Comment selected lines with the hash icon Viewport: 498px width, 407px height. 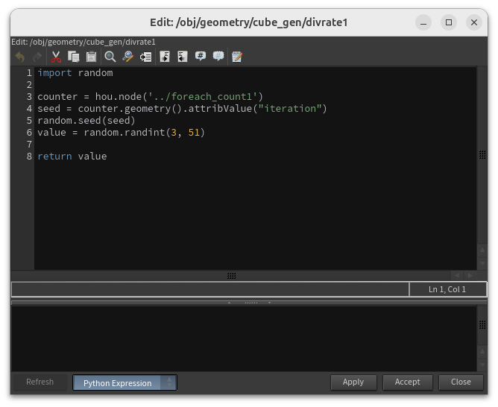201,57
